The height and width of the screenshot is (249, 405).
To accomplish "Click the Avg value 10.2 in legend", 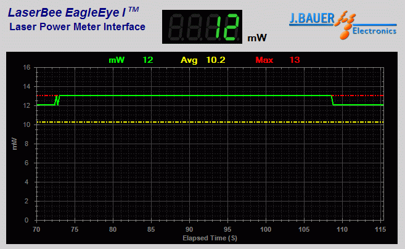I will pyautogui.click(x=216, y=60).
